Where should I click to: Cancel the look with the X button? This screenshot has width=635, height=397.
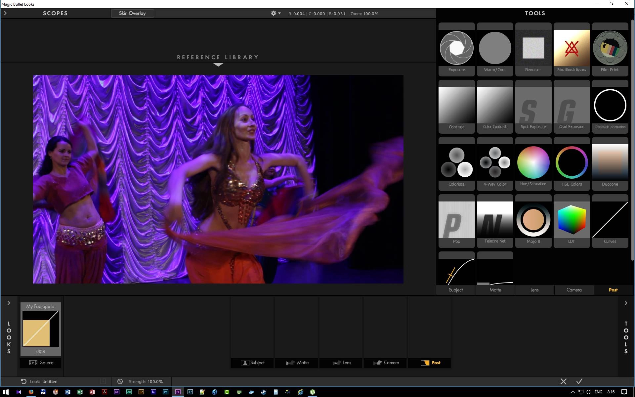pyautogui.click(x=564, y=381)
